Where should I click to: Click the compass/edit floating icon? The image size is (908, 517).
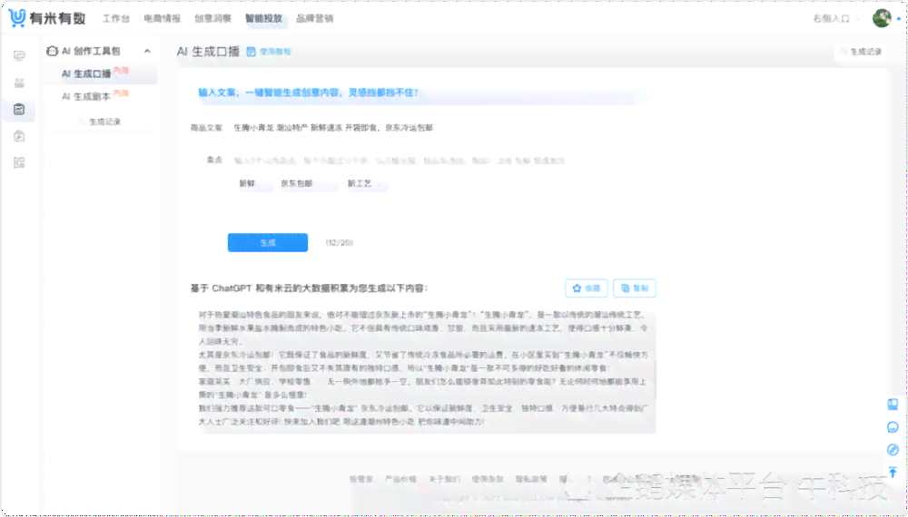click(x=893, y=449)
